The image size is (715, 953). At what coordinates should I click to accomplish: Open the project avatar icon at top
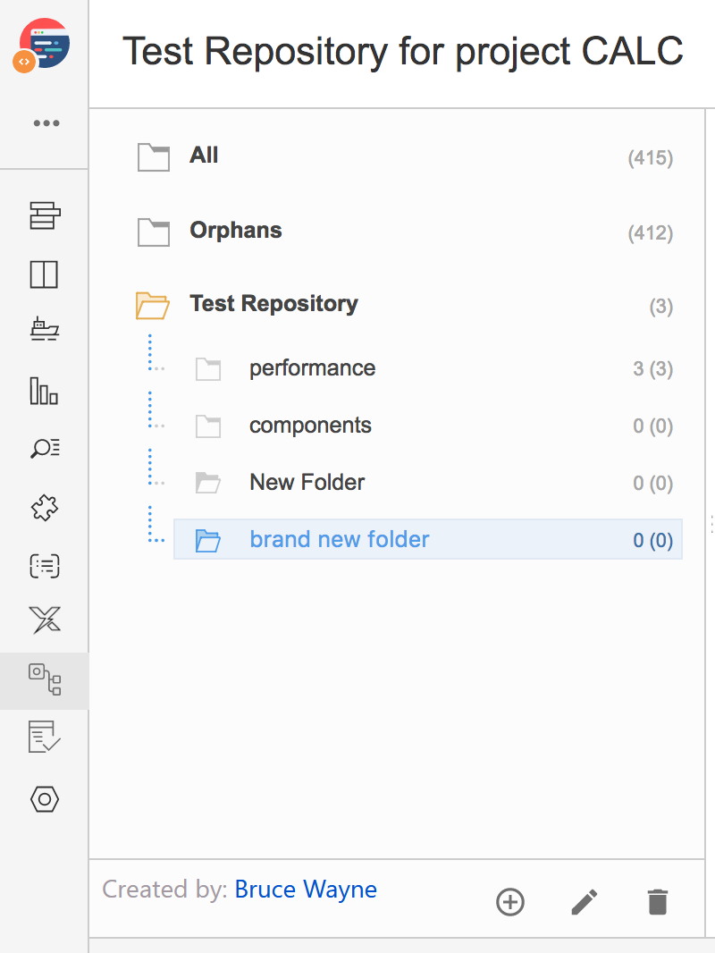(43, 45)
